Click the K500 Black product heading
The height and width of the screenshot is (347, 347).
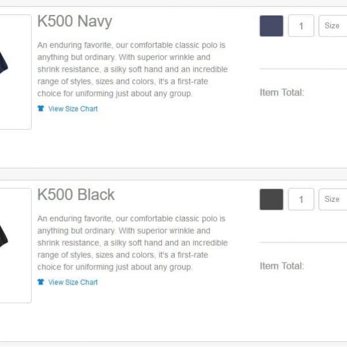pos(76,195)
